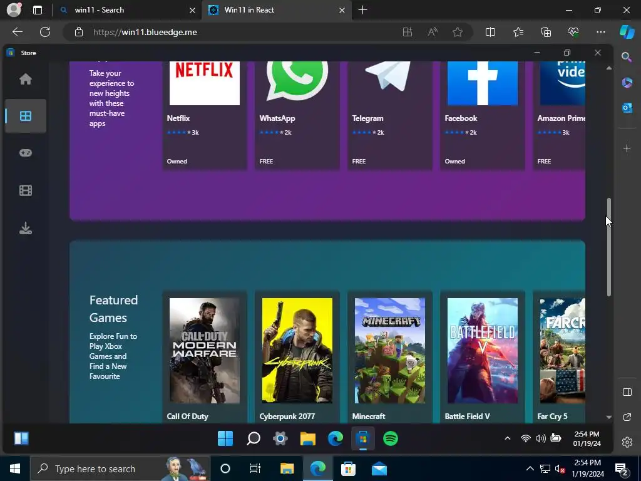Open the Edge profile avatar
The width and height of the screenshot is (641, 481).
point(14,10)
